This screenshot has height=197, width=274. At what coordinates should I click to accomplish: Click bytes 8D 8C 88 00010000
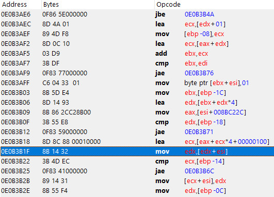tap(72, 141)
